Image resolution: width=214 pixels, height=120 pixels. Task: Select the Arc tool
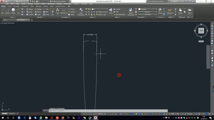point(18,11)
